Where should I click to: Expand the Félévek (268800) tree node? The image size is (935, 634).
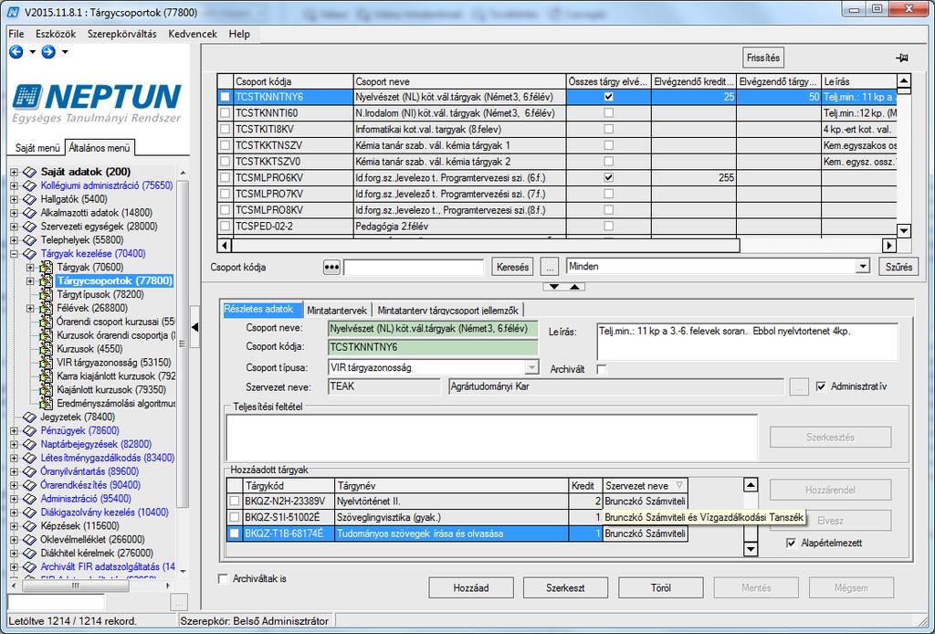click(x=30, y=309)
